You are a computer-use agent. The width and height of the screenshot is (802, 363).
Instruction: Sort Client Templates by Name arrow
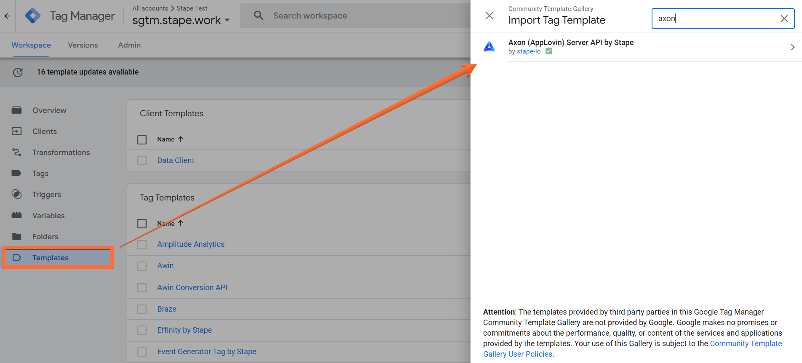coord(181,139)
